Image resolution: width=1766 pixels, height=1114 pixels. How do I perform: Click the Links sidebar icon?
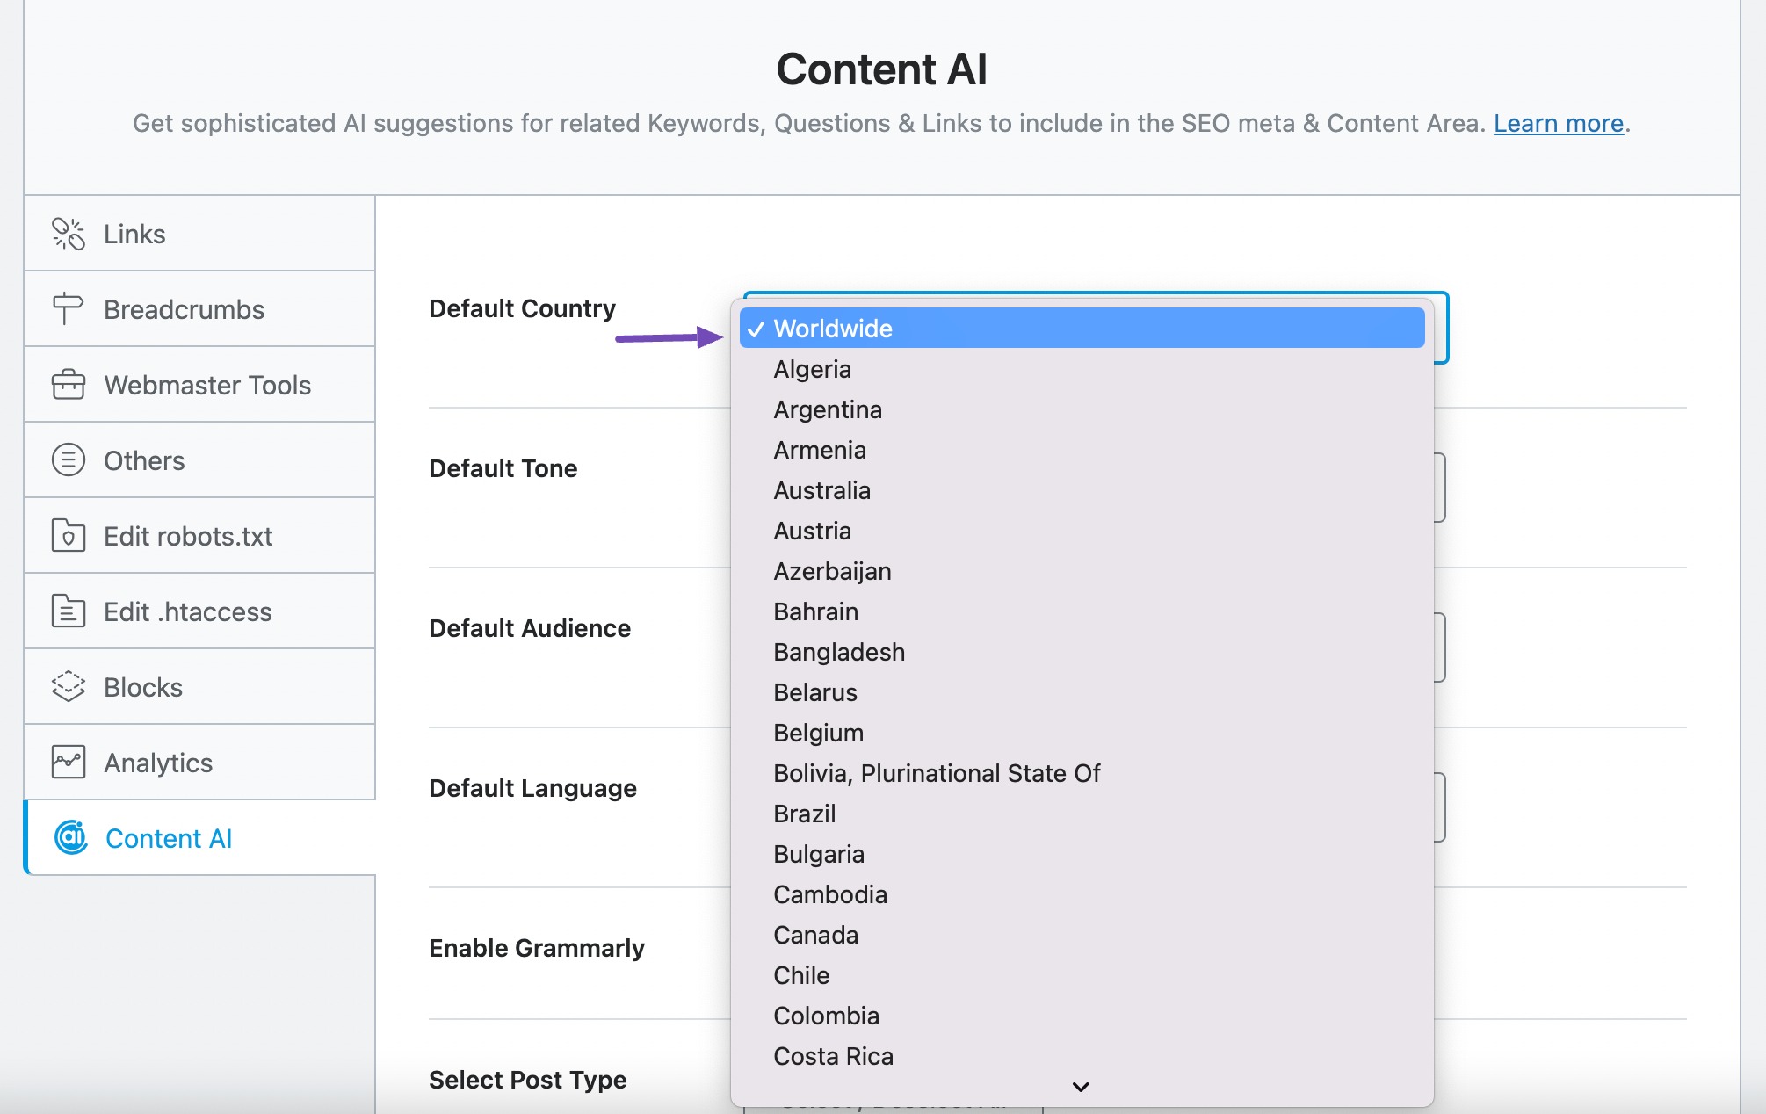click(x=68, y=234)
